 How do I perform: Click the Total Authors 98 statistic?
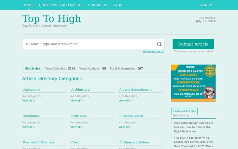pos(93,69)
